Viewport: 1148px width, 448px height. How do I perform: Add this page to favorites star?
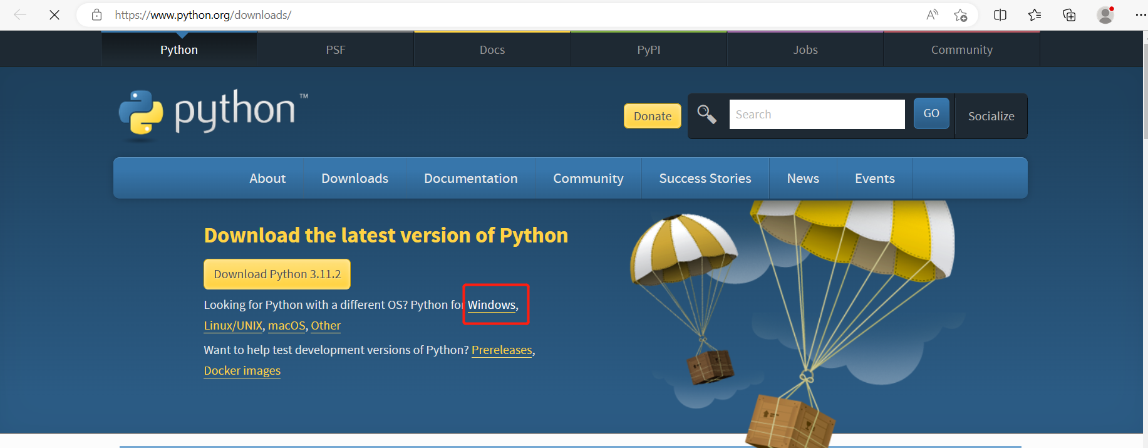tap(961, 14)
